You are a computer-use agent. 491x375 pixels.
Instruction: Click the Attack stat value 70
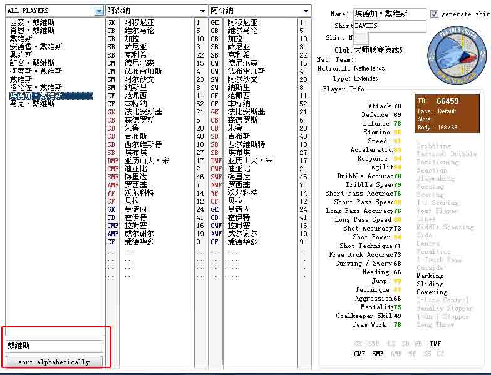point(397,106)
